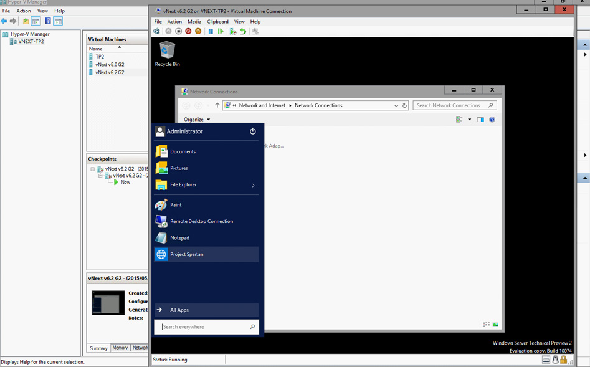
Task: Refresh the Network Connections window
Action: point(404,106)
